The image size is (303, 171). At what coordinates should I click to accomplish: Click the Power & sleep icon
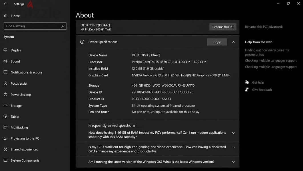(x=5, y=94)
